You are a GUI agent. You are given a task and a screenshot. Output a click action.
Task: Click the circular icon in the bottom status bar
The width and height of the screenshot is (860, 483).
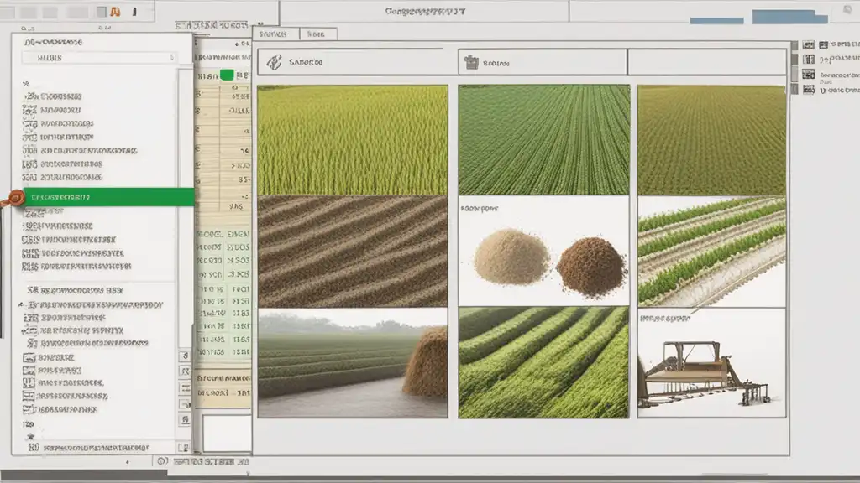tap(162, 461)
